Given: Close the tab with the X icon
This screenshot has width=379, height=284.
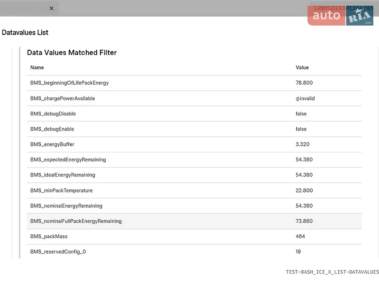Looking at the screenshot, I should tap(52, 8).
